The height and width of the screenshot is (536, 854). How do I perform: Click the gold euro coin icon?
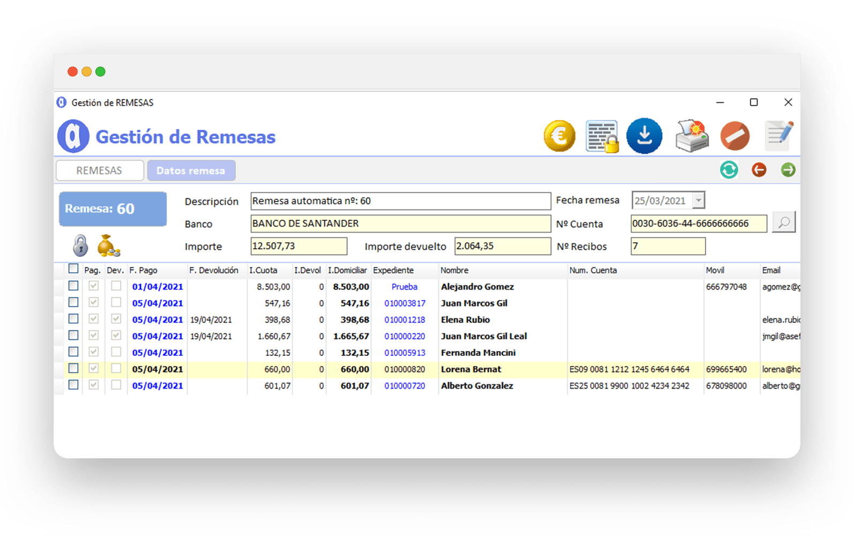559,136
